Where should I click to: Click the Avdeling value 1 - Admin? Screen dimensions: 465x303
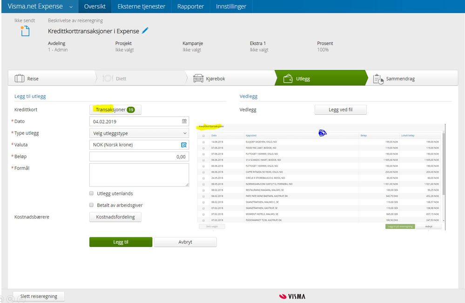(58, 49)
